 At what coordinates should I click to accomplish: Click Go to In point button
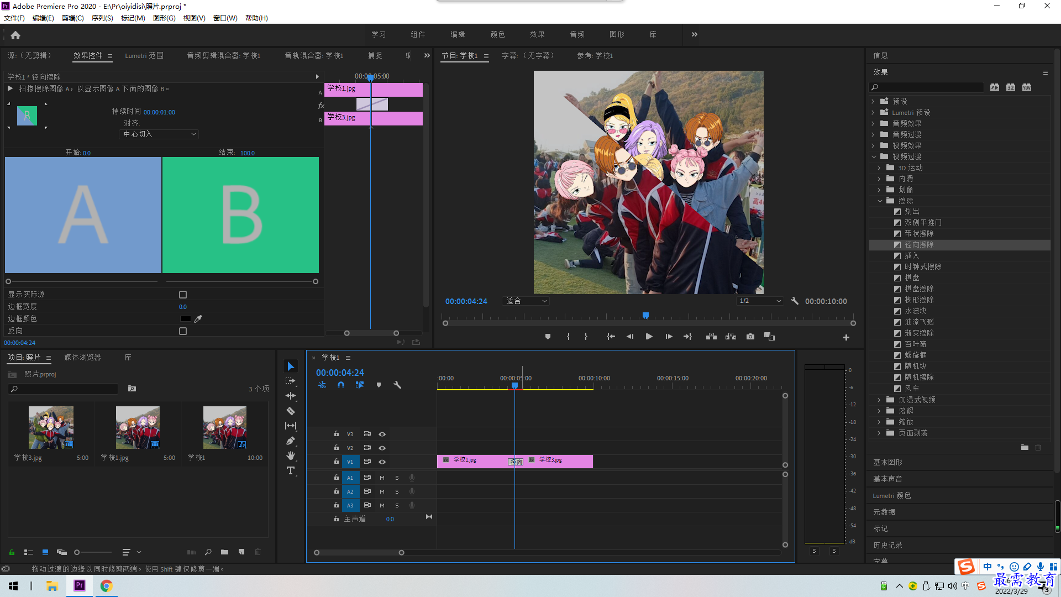click(x=611, y=337)
